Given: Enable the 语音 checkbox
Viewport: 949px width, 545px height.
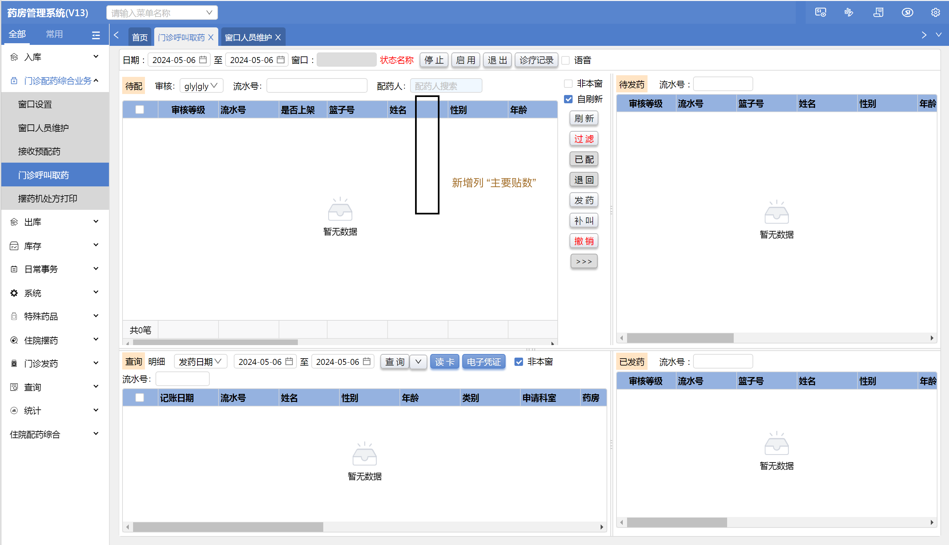Looking at the screenshot, I should (566, 60).
